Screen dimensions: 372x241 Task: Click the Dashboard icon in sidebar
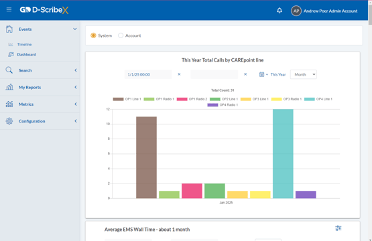click(11, 54)
